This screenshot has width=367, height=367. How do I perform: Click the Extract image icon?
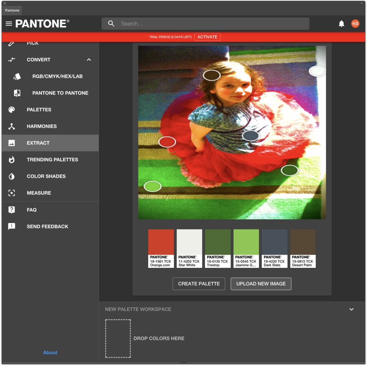point(11,143)
